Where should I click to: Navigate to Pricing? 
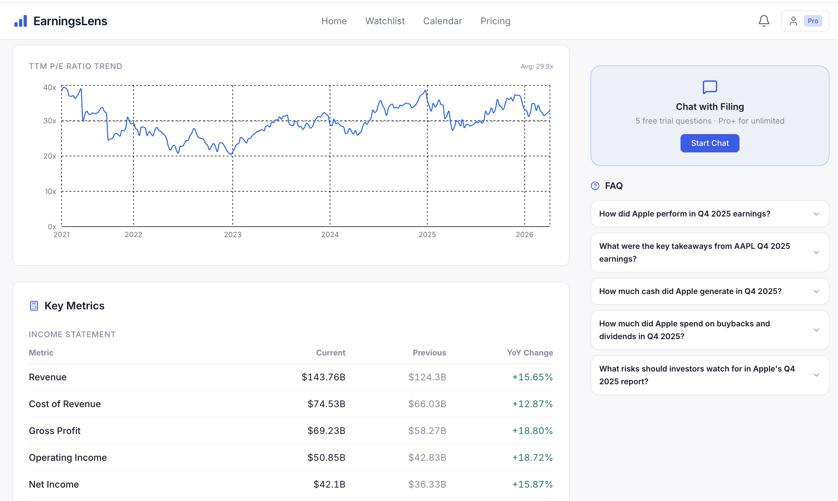[495, 21]
